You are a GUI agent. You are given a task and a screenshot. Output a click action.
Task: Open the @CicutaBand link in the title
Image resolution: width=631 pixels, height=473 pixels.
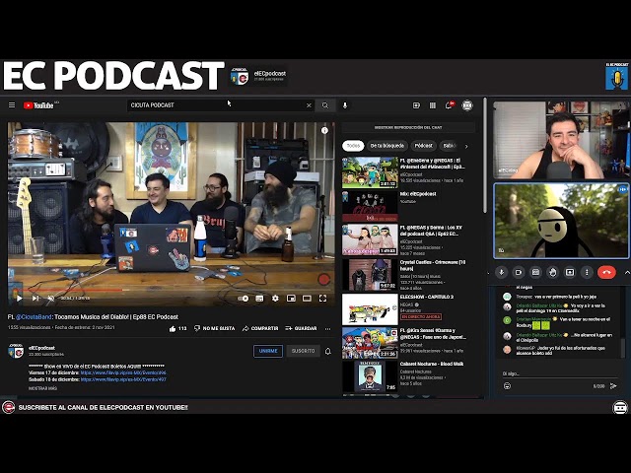tap(34, 317)
